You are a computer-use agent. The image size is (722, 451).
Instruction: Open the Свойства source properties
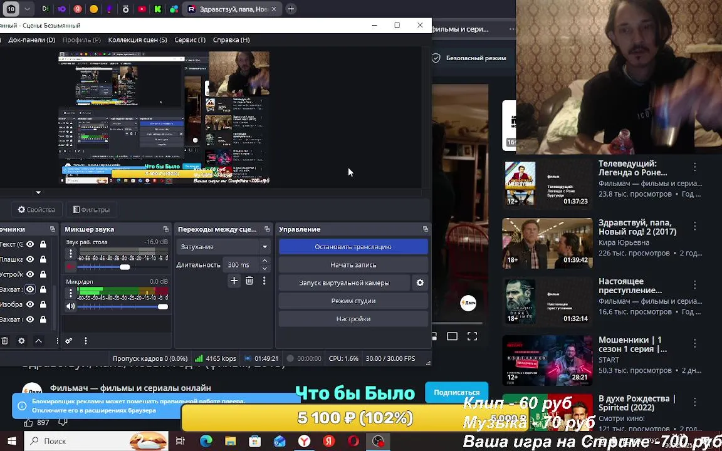pos(36,210)
